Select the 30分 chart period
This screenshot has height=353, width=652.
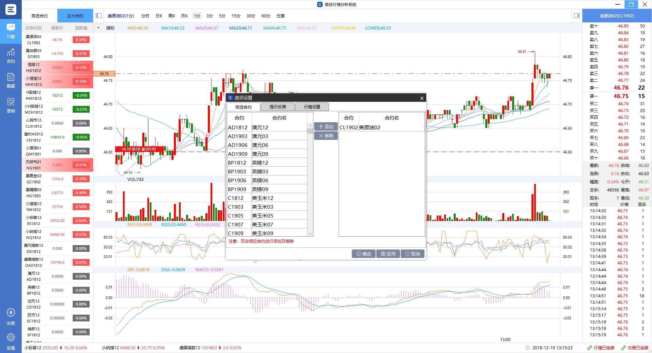(x=251, y=16)
